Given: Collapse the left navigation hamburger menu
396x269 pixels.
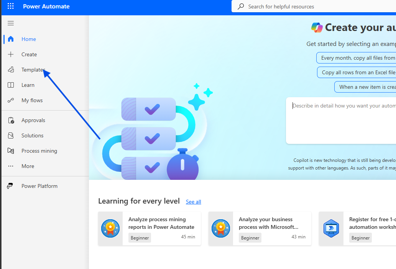Looking at the screenshot, I should (11, 23).
